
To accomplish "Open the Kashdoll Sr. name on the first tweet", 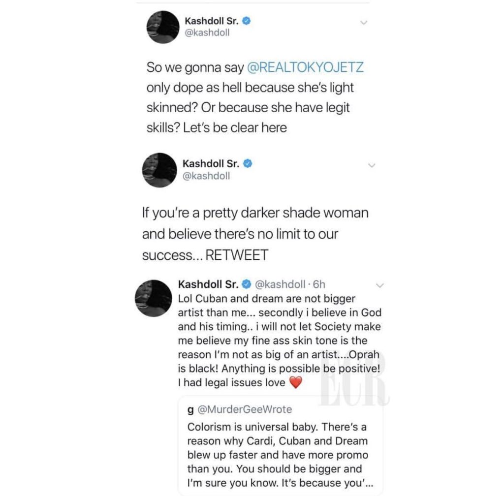I will [212, 21].
